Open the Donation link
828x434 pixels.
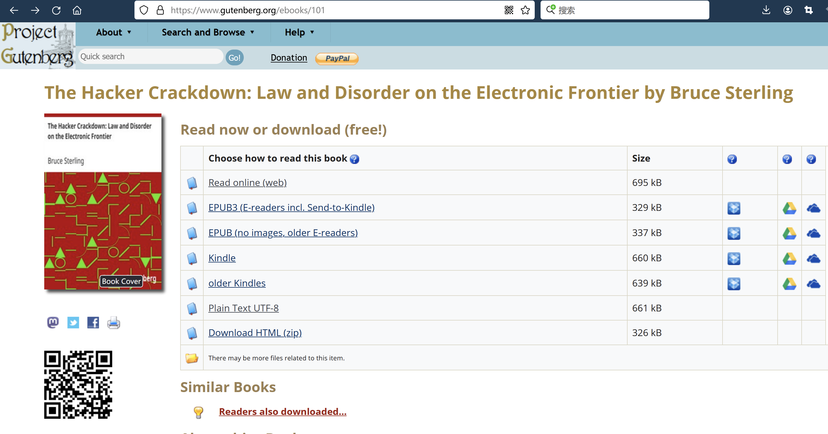pyautogui.click(x=289, y=57)
